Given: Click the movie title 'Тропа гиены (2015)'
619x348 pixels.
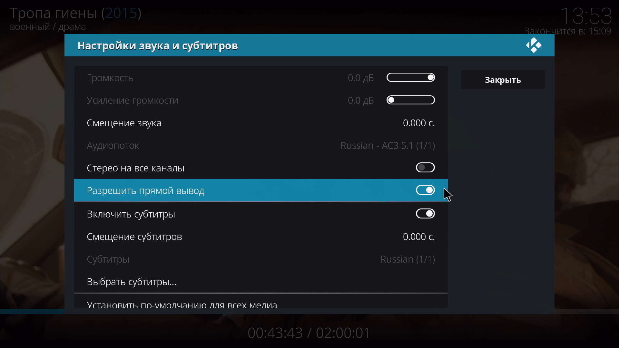Looking at the screenshot, I should tap(75, 13).
